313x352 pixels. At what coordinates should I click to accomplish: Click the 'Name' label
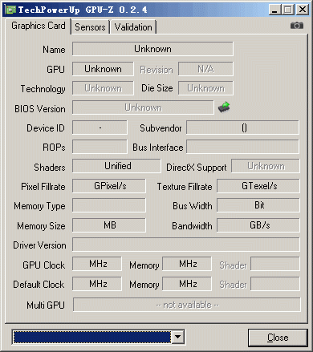[54, 50]
